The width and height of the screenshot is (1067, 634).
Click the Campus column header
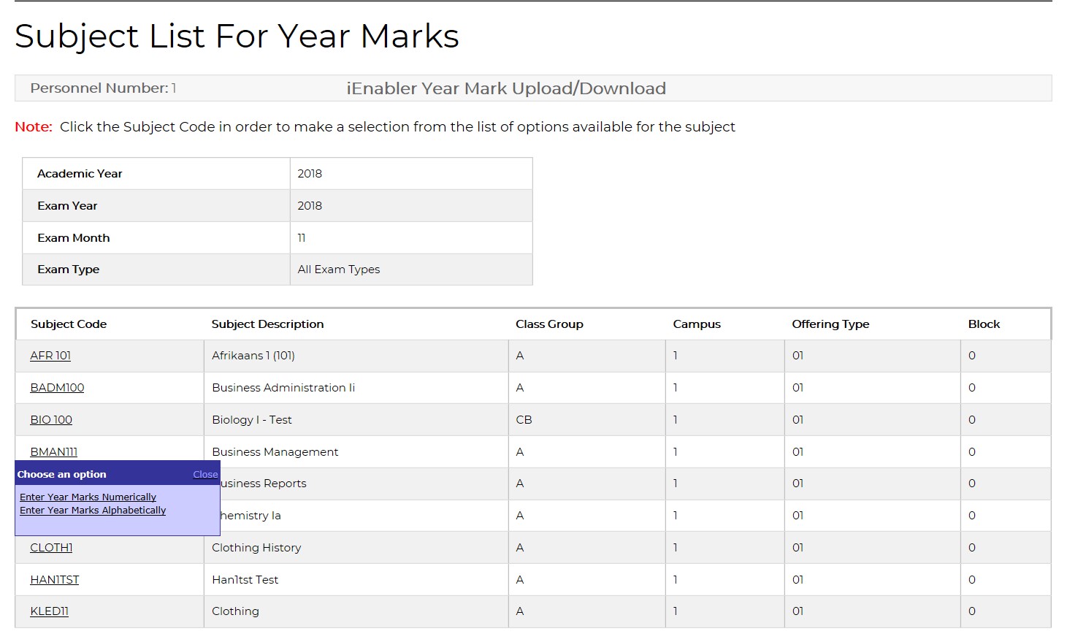click(x=697, y=324)
